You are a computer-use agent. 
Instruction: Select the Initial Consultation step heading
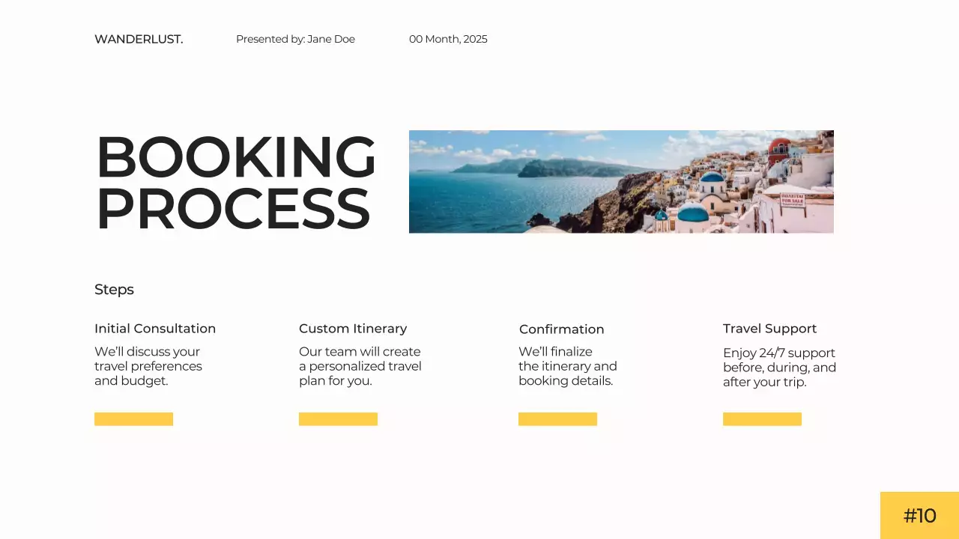pos(155,328)
